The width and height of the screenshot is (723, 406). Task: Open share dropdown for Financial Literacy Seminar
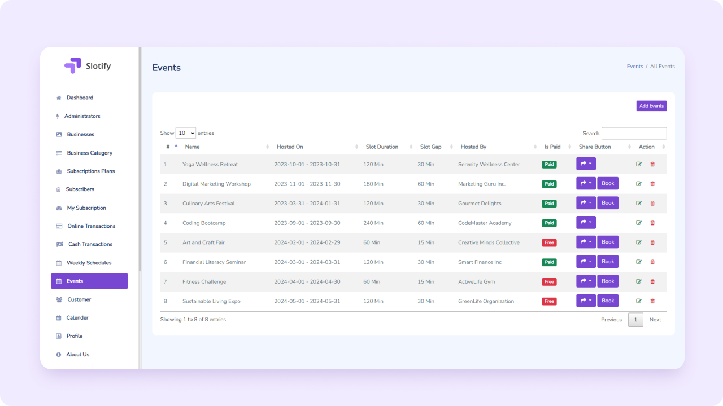tap(586, 262)
